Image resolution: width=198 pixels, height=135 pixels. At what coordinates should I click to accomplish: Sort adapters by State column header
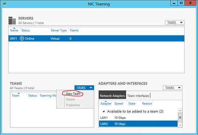tap(132, 103)
